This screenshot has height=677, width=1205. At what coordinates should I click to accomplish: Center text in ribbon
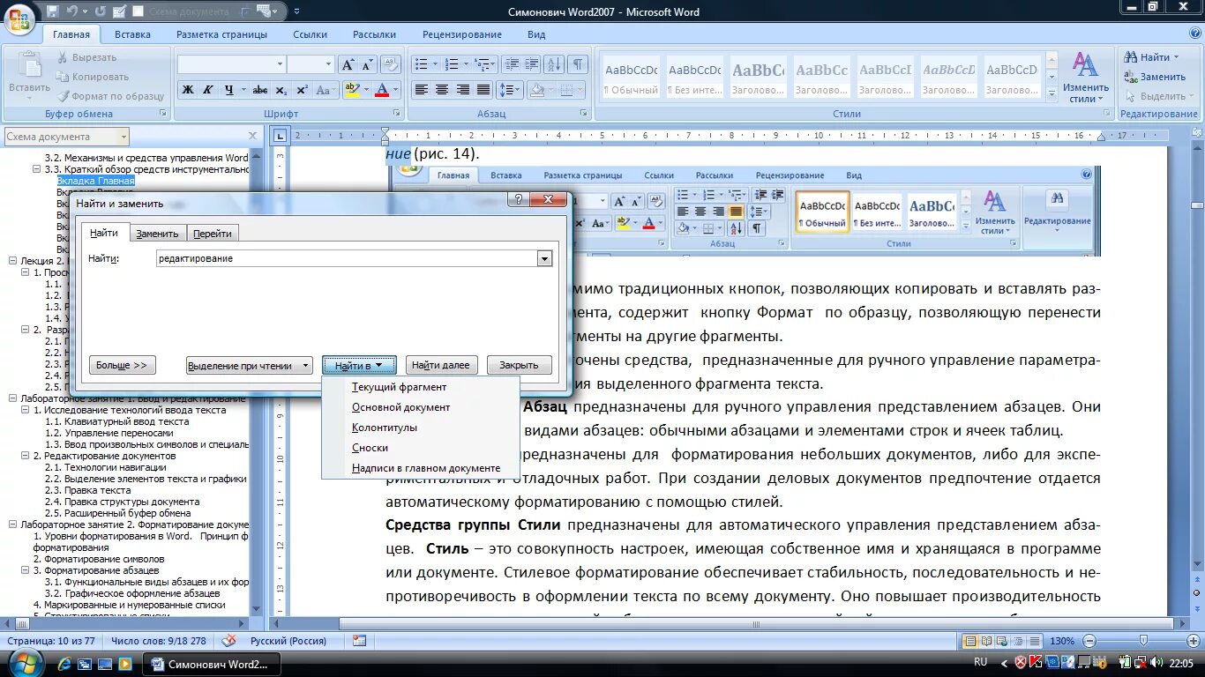coord(442,90)
